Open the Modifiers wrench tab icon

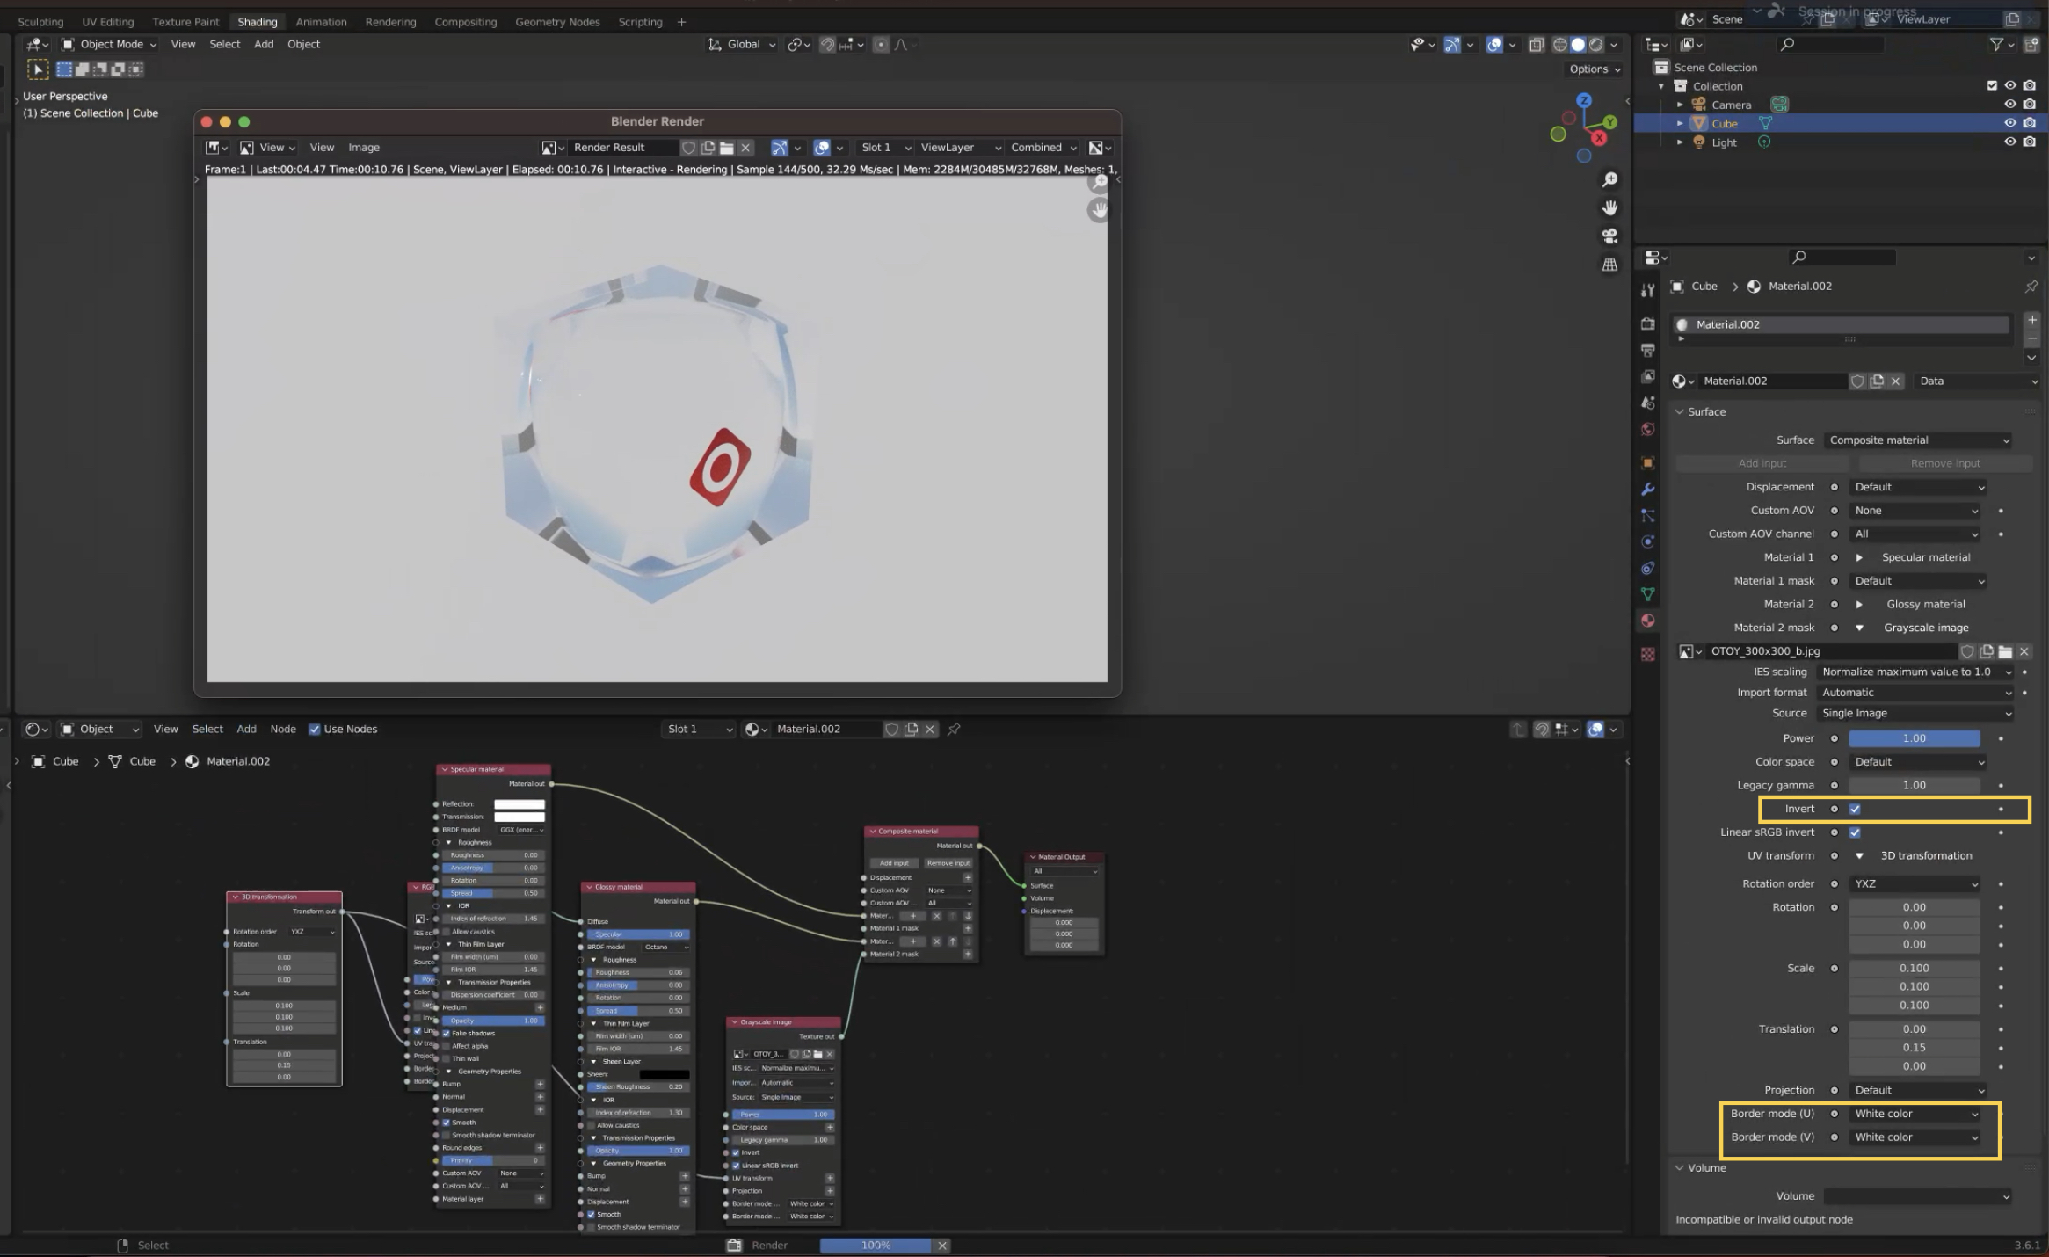click(1648, 489)
